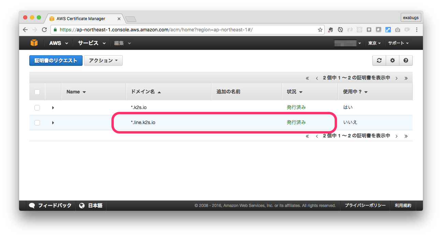Bookmark page with the star icon
The height and width of the screenshot is (238, 442).
[x=320, y=30]
